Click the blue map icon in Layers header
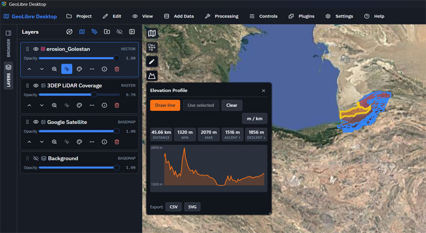The width and height of the screenshot is (426, 233). coord(82,32)
